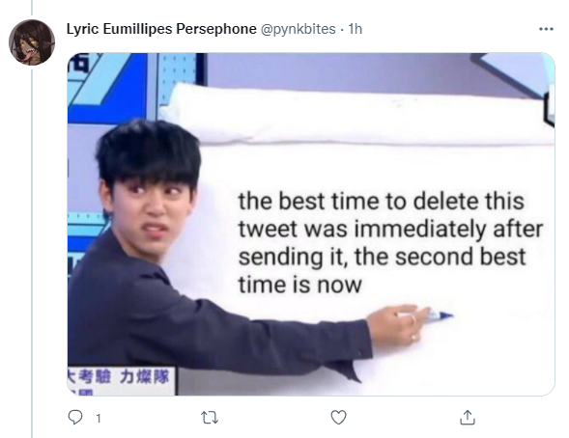This screenshot has height=438, width=569.
Task: Retweet this post using the arrows icon
Action: point(210,418)
